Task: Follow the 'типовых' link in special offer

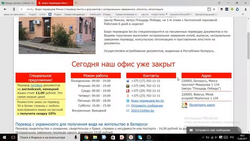Action: 36,85
